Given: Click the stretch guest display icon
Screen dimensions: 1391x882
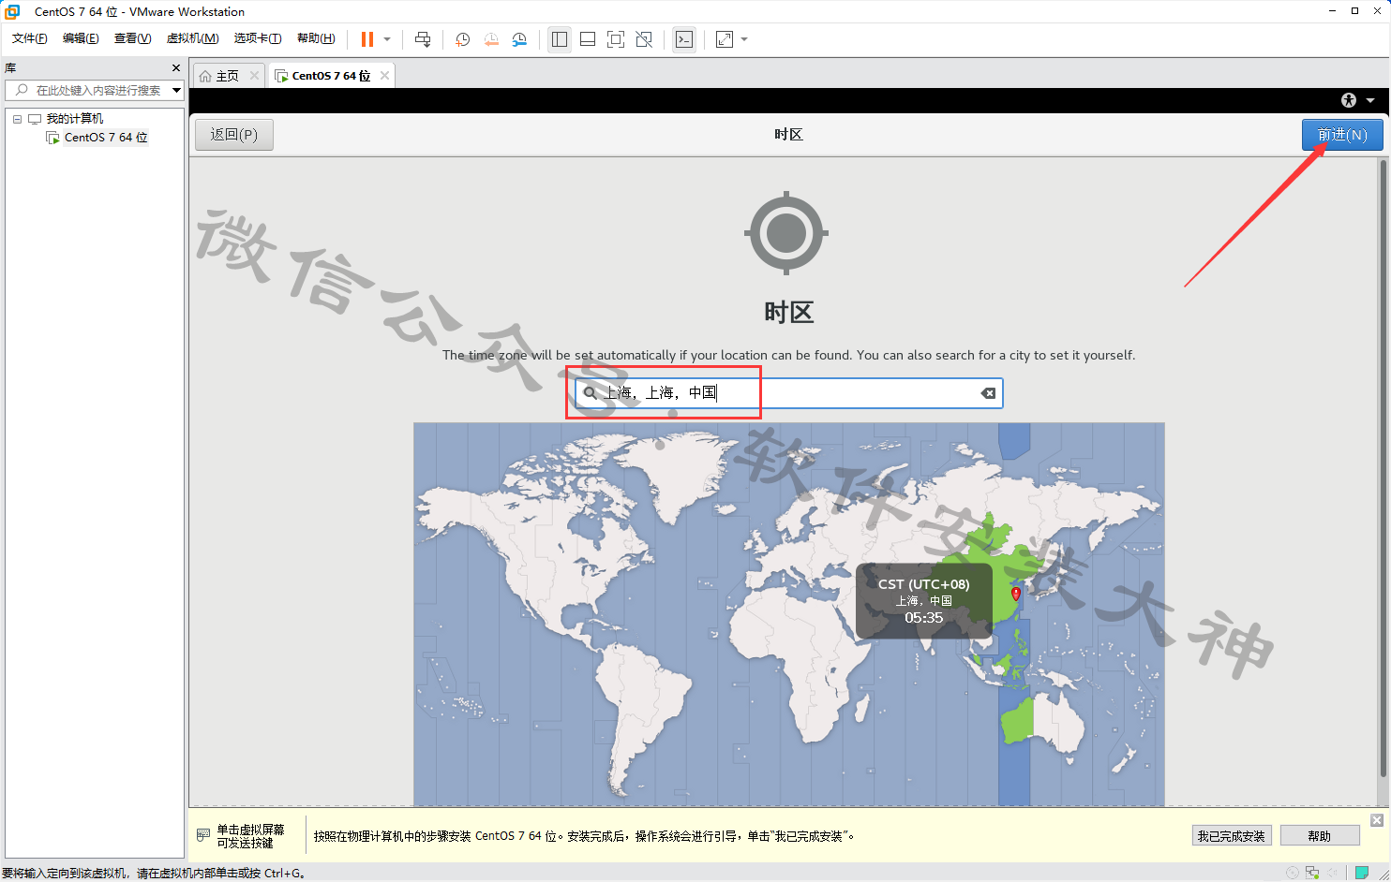Looking at the screenshot, I should click(x=725, y=39).
